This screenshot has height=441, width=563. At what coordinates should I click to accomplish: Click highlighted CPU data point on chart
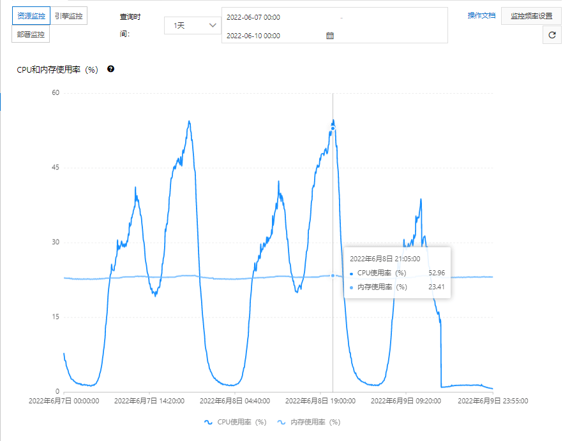click(x=333, y=128)
